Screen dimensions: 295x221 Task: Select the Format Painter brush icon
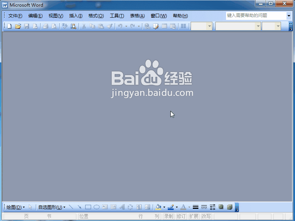[x=110, y=26]
